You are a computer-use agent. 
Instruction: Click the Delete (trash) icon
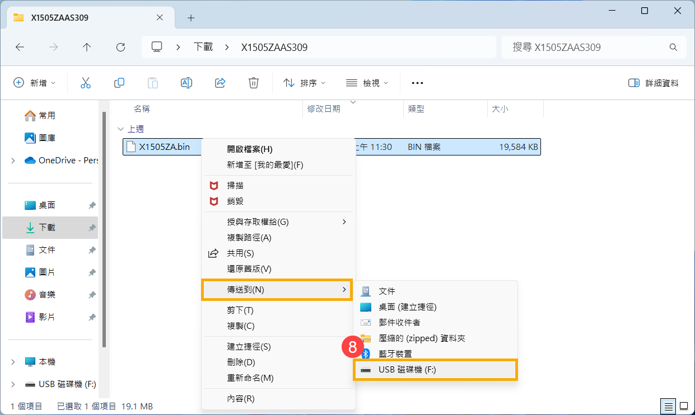click(253, 82)
